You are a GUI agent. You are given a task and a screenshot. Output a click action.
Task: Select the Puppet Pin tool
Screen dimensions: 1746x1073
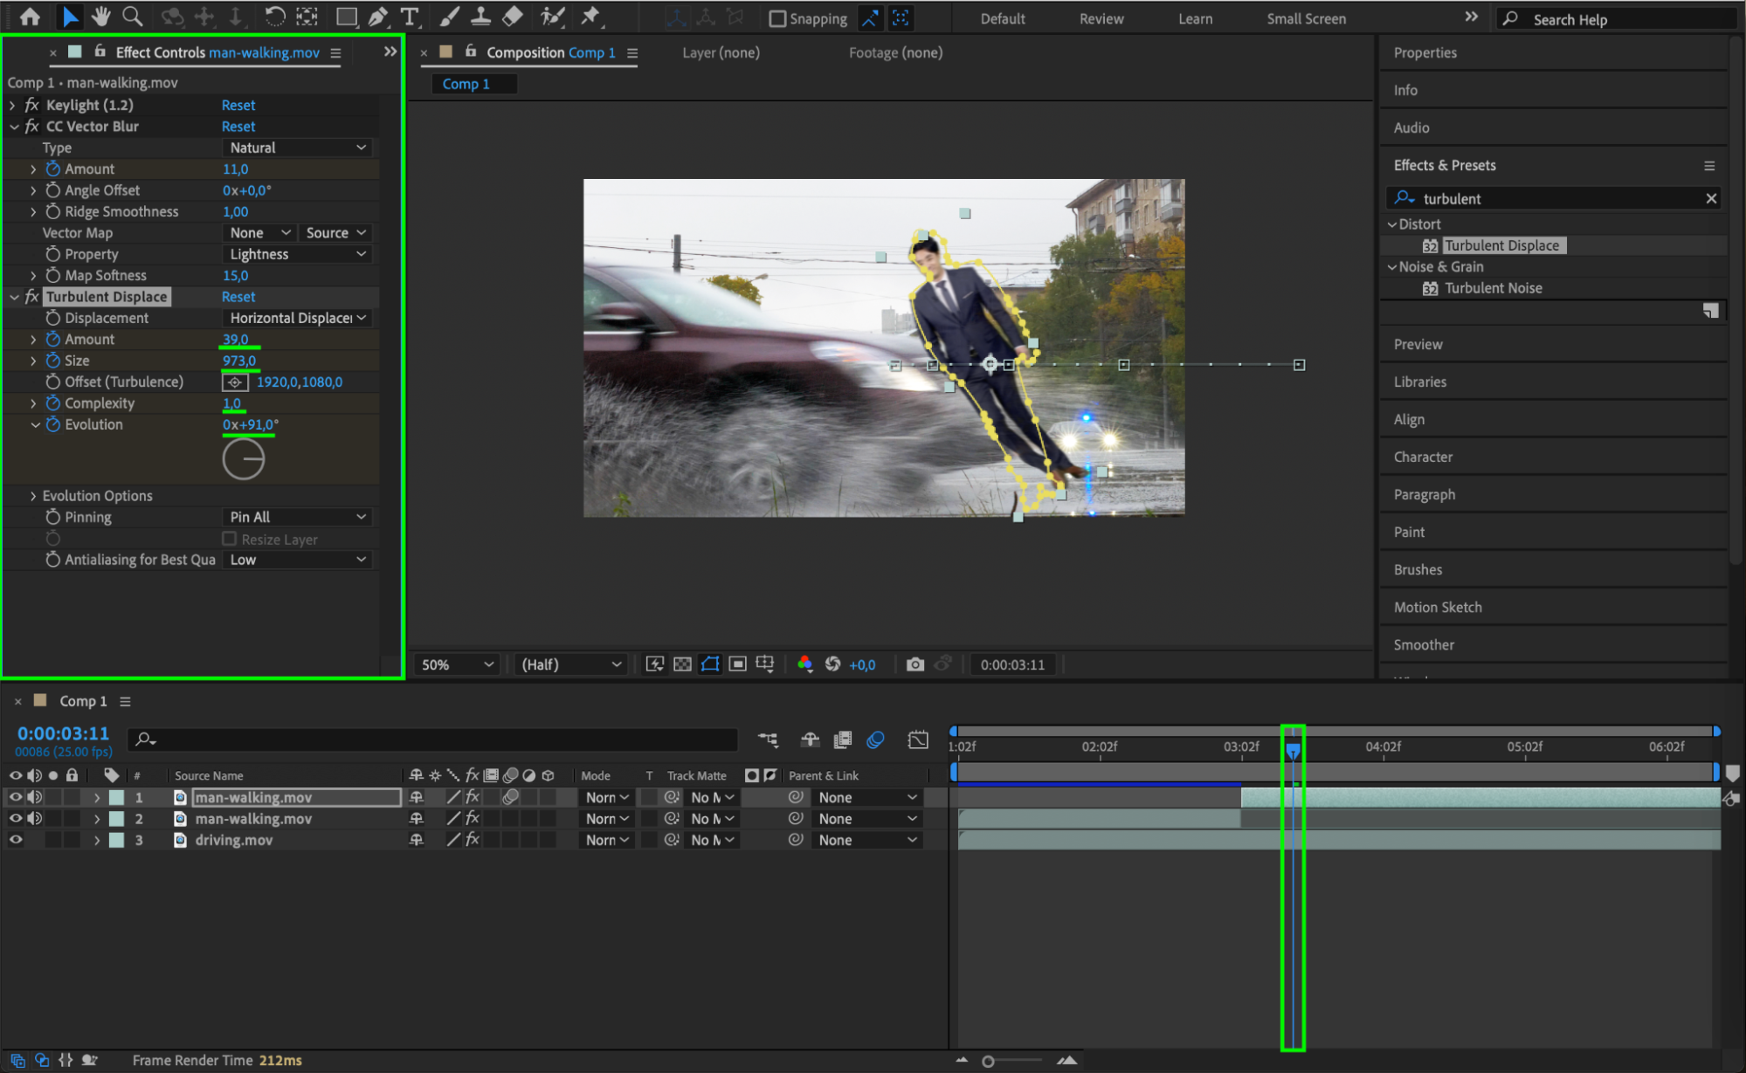tap(591, 16)
